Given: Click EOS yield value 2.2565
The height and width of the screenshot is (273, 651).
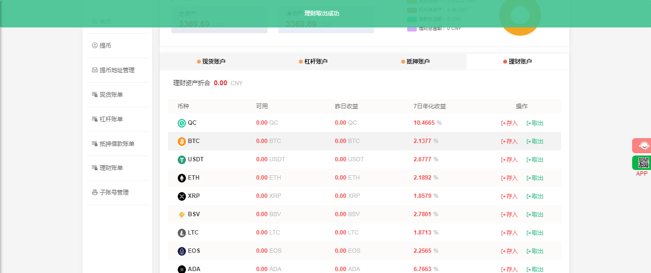Looking at the screenshot, I should click(x=423, y=251).
